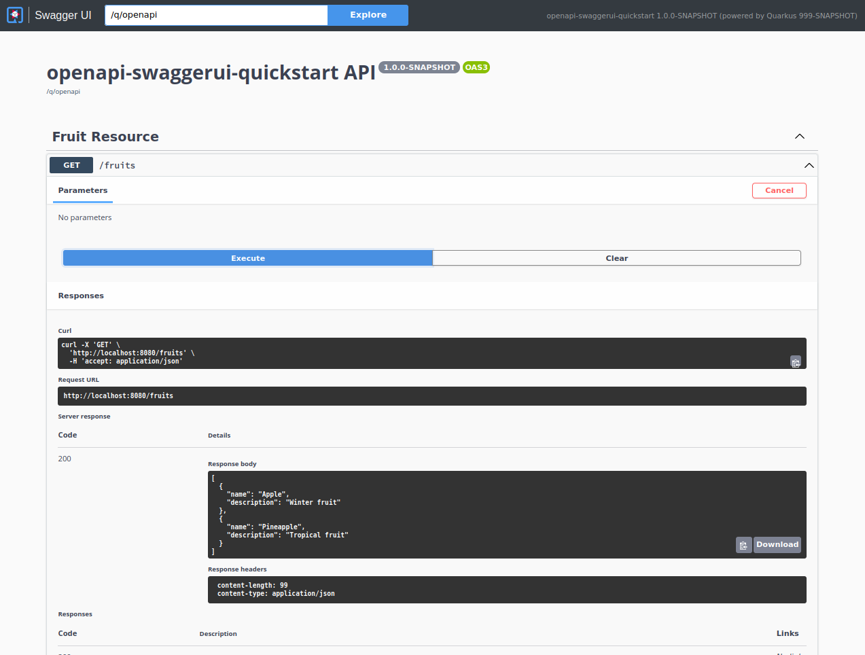865x655 pixels.
Task: Switch to the Parameters tab
Action: click(82, 190)
